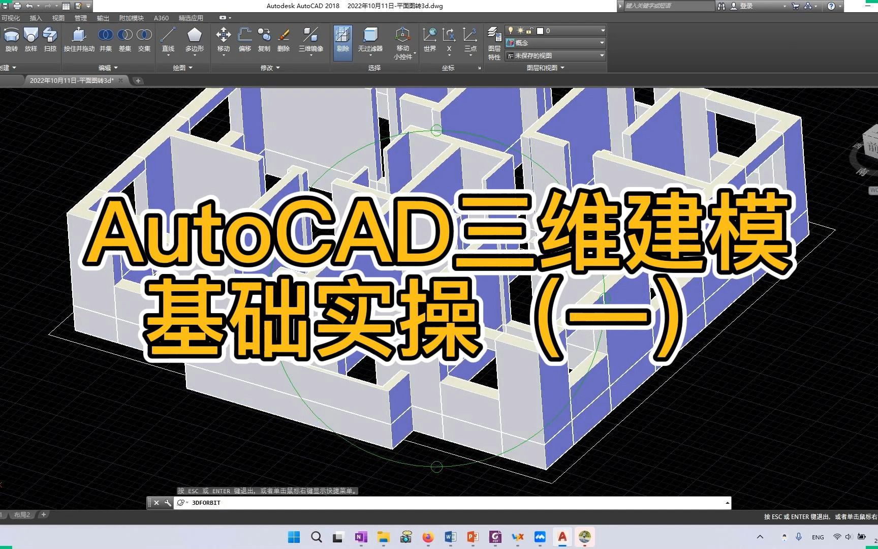Open the 概念 visual style dropdown
Viewport: 878px width, 549px height.
pos(602,43)
